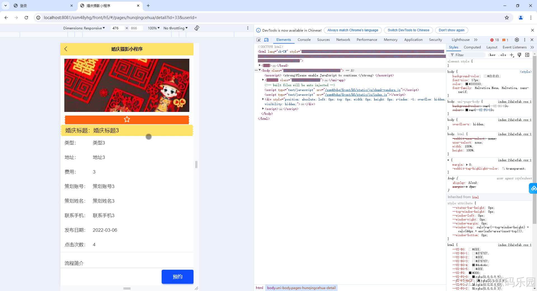
Task: Click the rotate screen orientation icon
Action: tap(197, 28)
